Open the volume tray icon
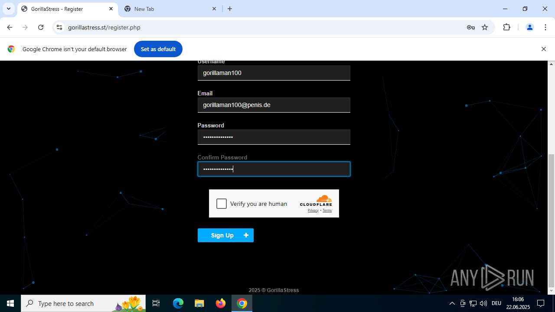Screen dimensions: 555x312 [x=483, y=303]
